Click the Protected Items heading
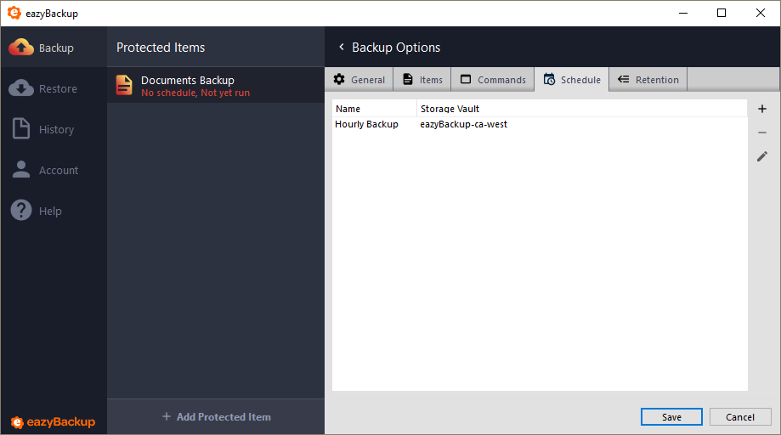Viewport: 781px width, 435px height. [161, 48]
